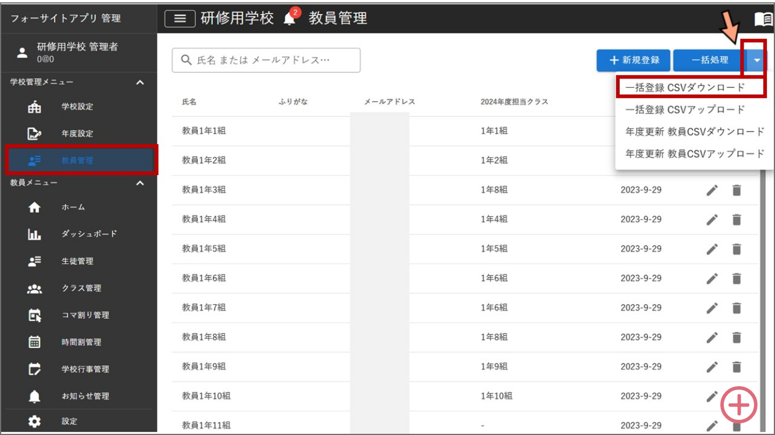The image size is (775, 435).
Task: Click the 1年4組 class cell
Action: [x=494, y=219]
